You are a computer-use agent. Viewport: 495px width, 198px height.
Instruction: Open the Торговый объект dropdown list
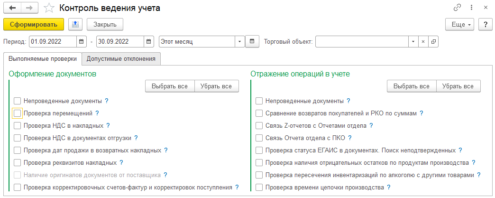413,42
